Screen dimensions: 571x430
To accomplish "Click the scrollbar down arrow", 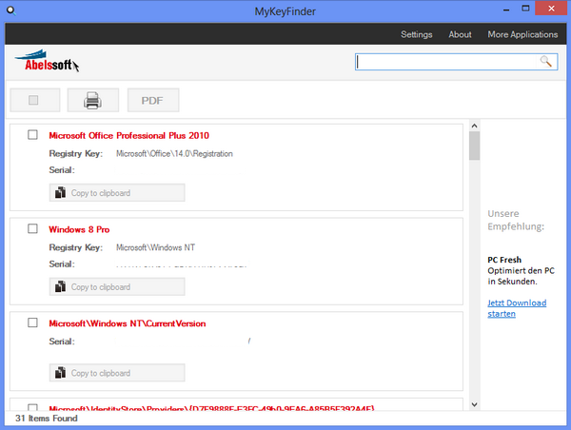I will point(474,404).
